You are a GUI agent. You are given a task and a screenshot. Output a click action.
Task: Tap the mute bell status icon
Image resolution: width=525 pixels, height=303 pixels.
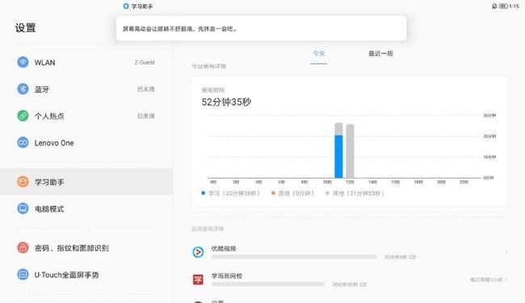(494, 6)
